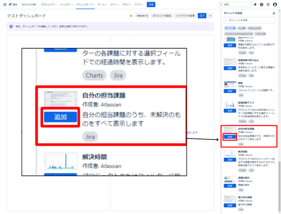Click the 検索結果の絞り込み gadget title
Image resolution: width=281 pixels, height=214 pixels.
click(248, 60)
